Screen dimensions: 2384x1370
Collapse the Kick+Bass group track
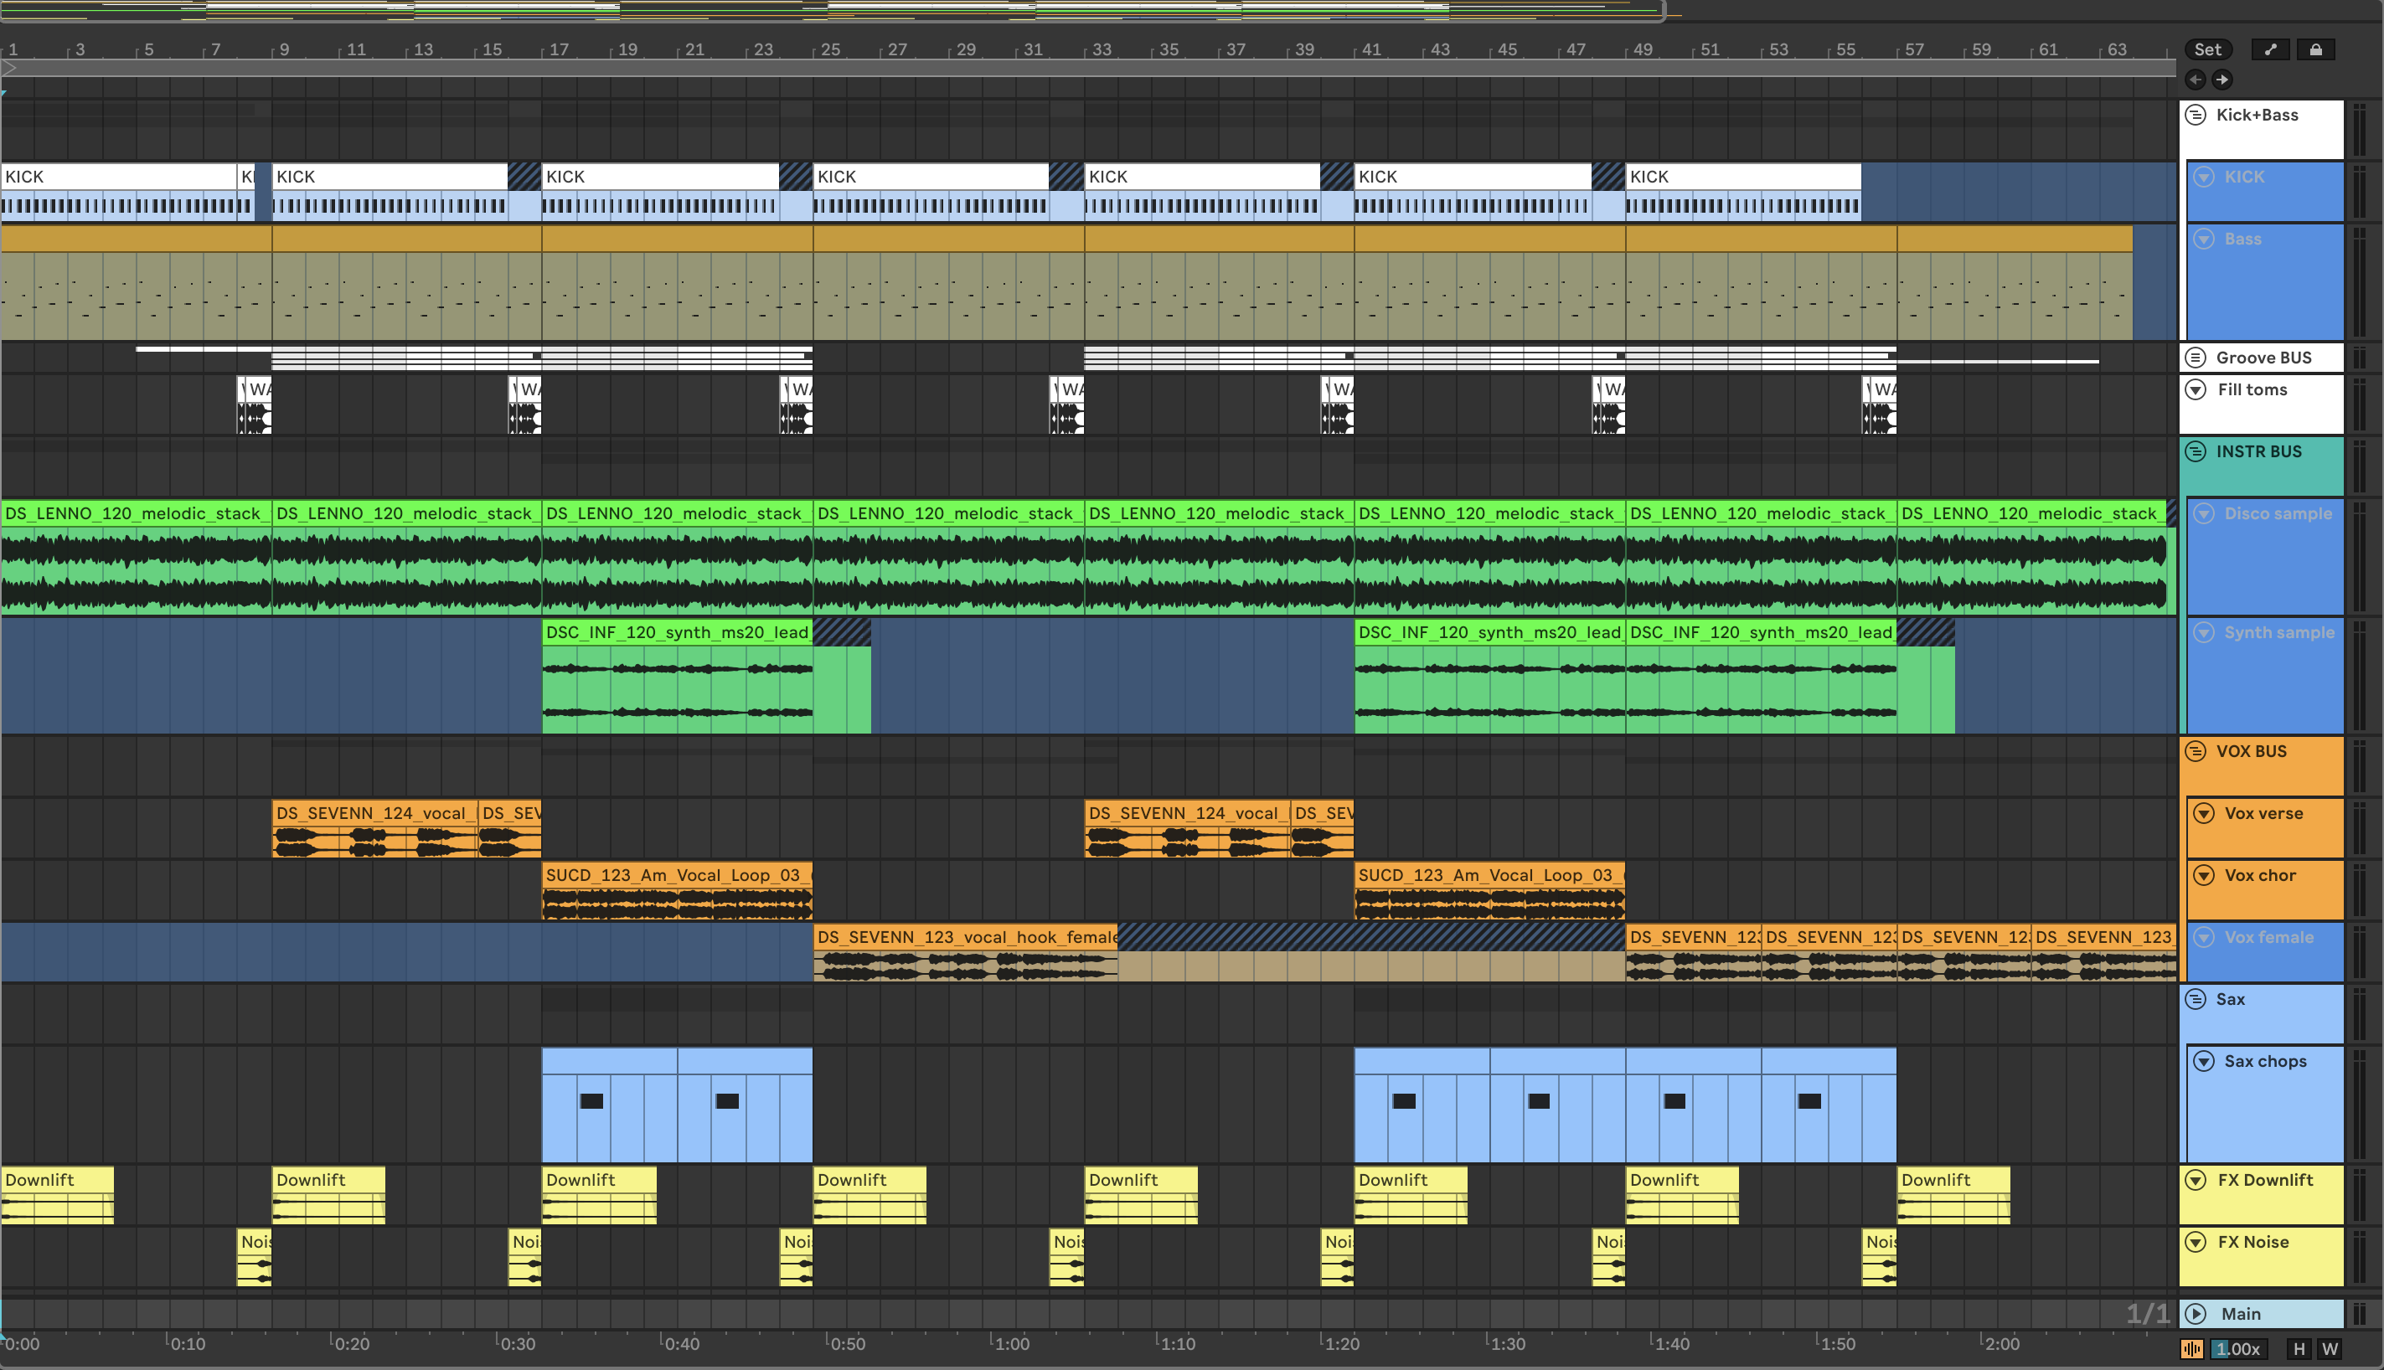tap(2196, 115)
